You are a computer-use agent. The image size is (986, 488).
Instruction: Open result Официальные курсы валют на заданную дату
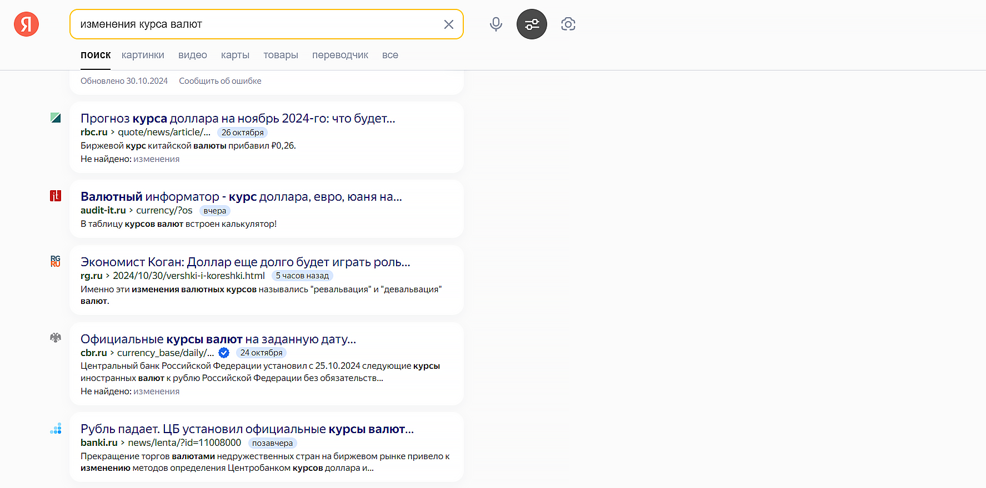(x=218, y=339)
